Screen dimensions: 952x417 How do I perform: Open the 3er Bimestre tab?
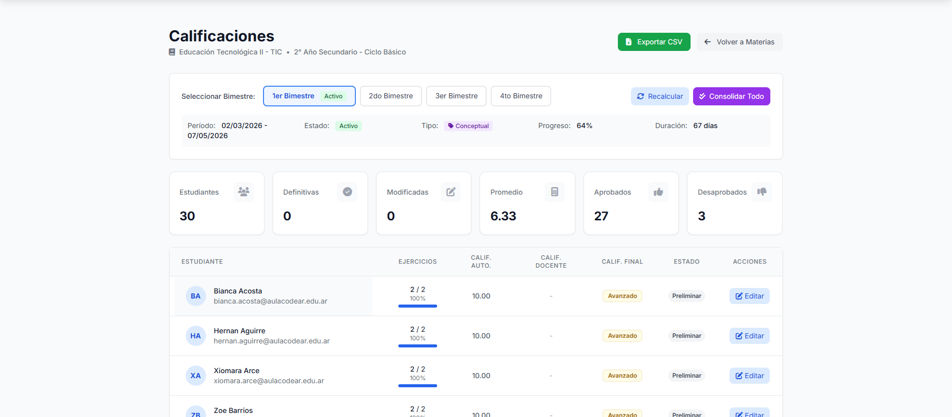(456, 96)
